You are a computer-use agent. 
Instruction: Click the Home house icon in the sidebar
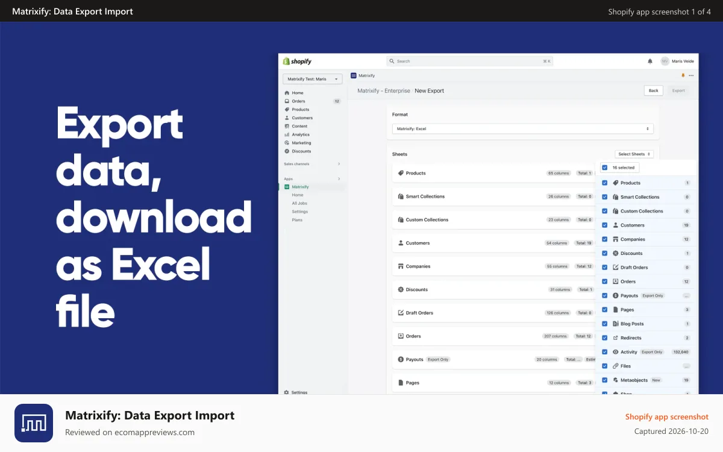pos(287,93)
